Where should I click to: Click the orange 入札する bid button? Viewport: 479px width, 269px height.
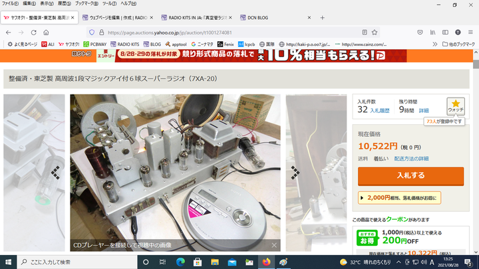click(x=410, y=176)
